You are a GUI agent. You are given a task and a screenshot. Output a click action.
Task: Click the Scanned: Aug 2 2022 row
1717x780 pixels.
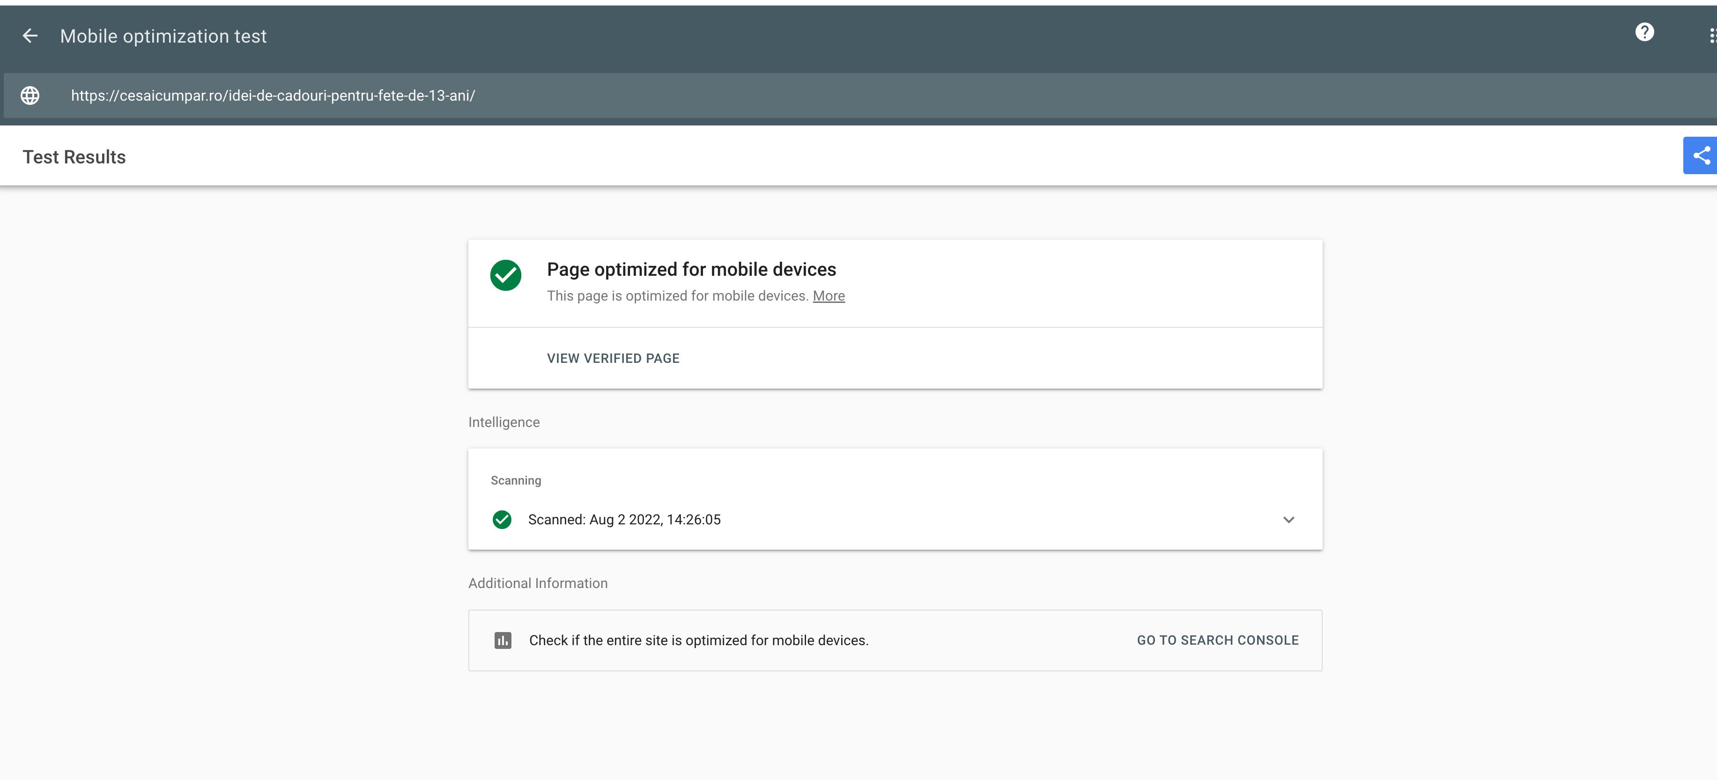[624, 520]
